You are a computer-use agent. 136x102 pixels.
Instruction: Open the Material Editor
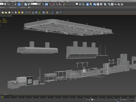click(x=105, y=4)
